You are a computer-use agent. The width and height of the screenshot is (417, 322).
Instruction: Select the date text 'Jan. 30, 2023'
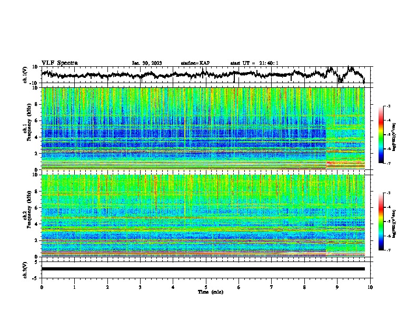[147, 63]
